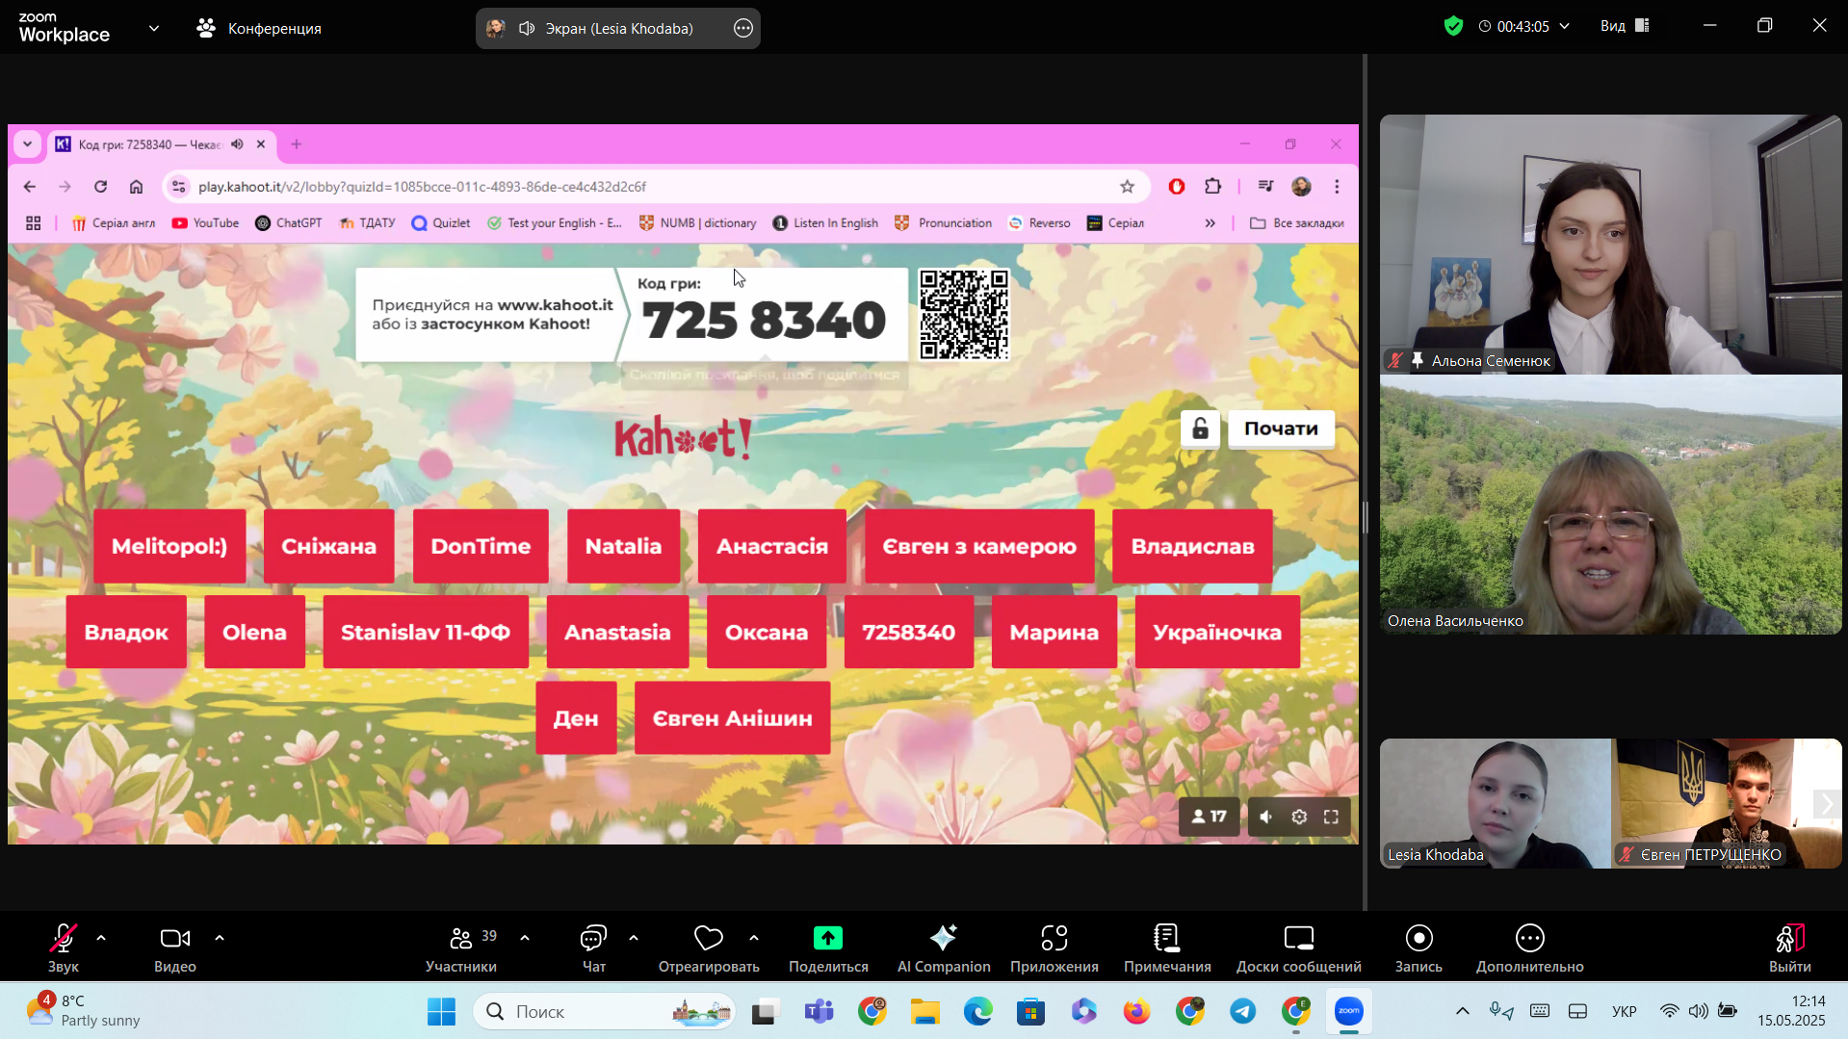Reload the Kahoot page
Viewport: 1848px width, 1039px height.
(x=100, y=187)
